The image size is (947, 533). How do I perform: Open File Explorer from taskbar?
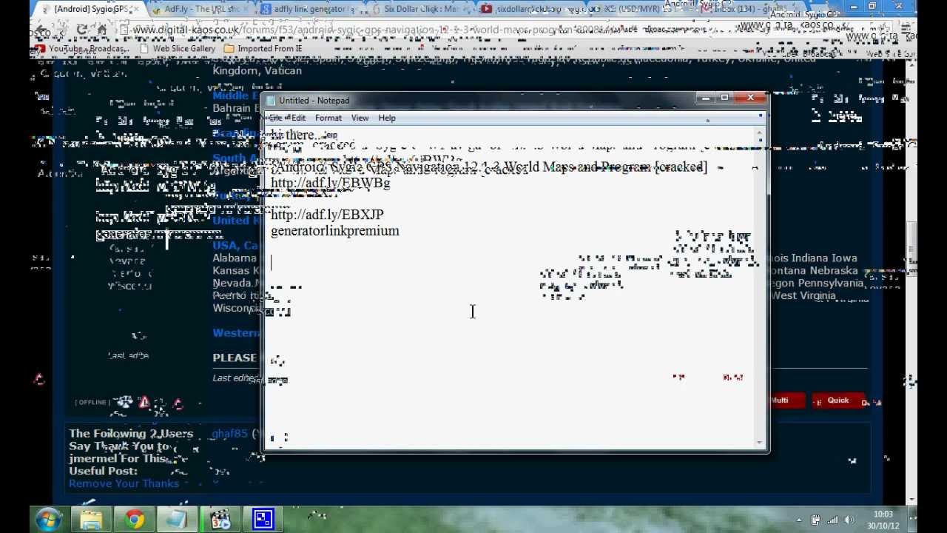[x=92, y=520]
